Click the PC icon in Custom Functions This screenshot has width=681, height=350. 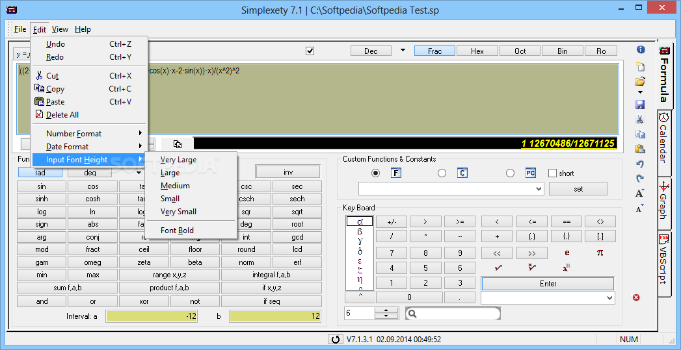tap(530, 173)
